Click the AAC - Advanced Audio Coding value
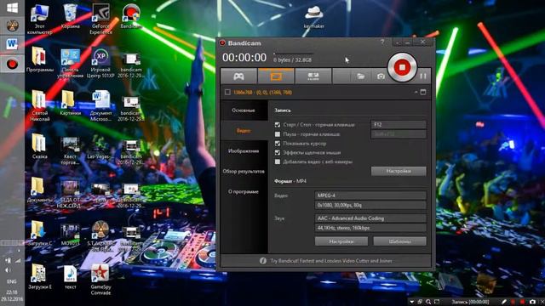This screenshot has width=545, height=306. coord(370,218)
